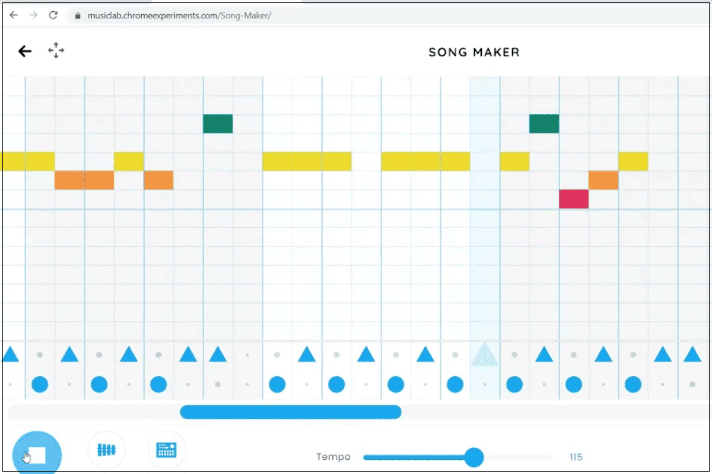Viewport: 712px width, 474px height.
Task: Click the four-arrow pan tool
Action: coord(56,50)
